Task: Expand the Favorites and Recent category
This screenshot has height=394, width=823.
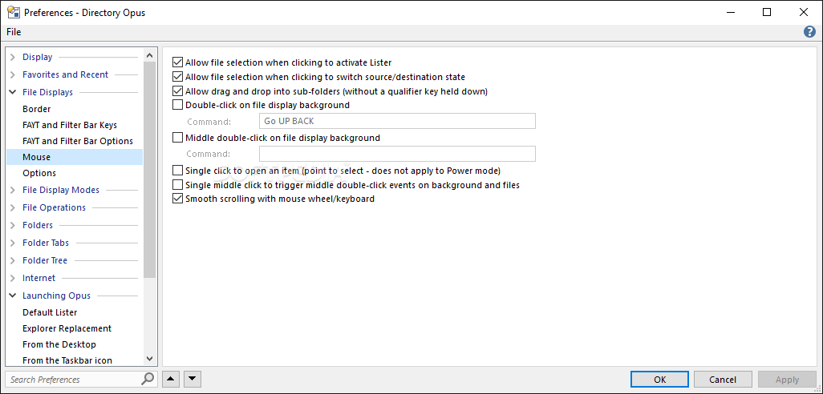Action: 13,75
